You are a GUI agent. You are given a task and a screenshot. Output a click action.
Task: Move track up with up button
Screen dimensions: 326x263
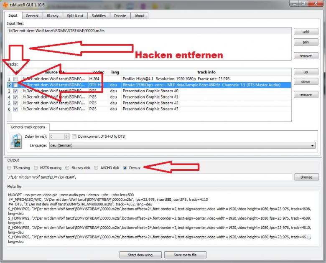coord(306,72)
